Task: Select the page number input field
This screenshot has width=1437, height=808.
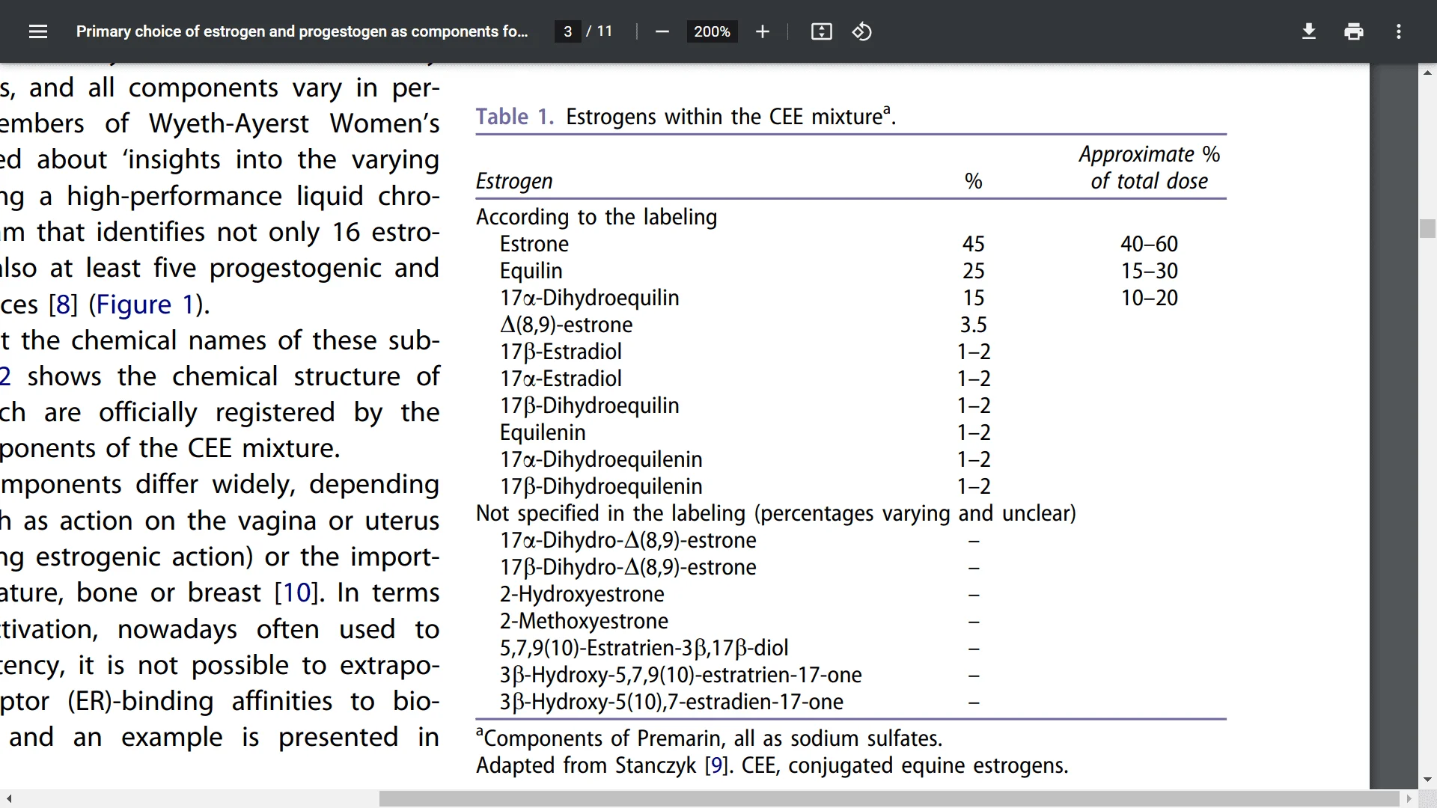Action: (x=569, y=31)
